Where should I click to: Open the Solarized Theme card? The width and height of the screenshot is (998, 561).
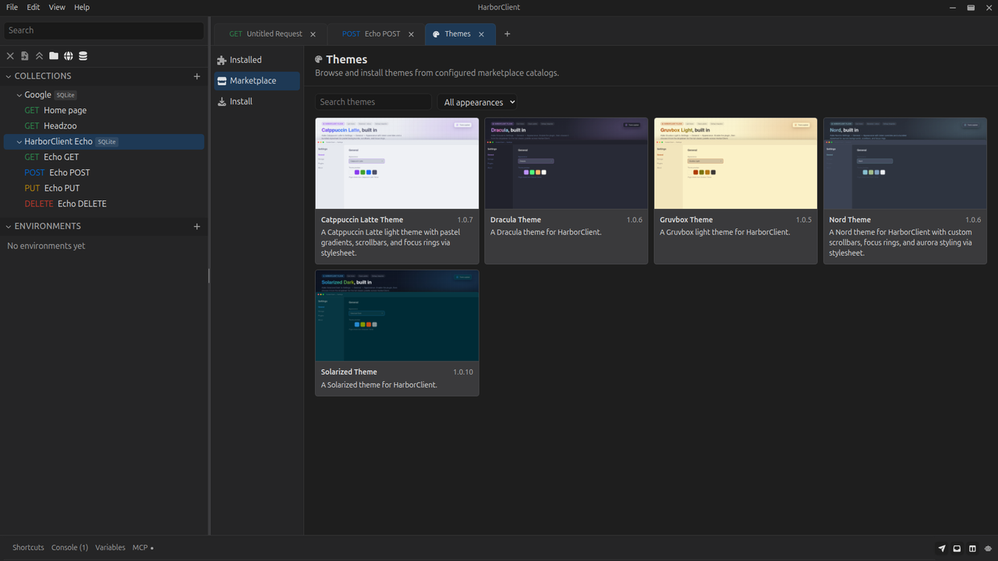(397, 333)
